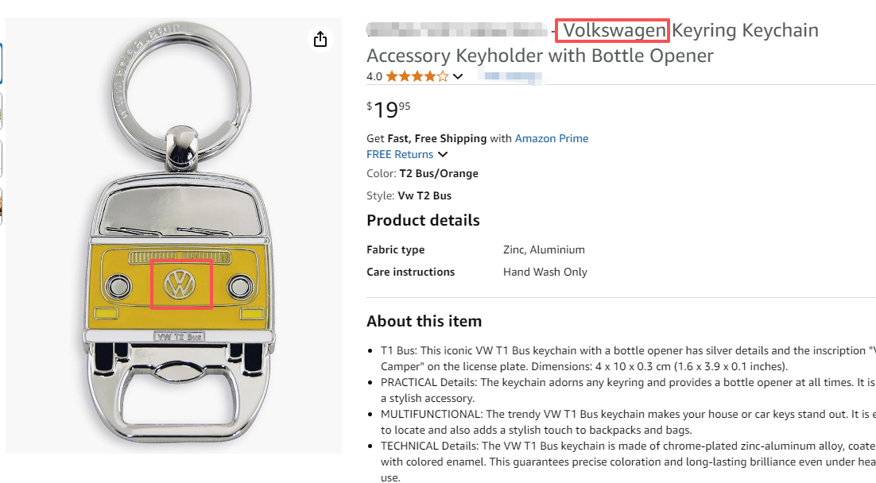Click the T2 Bus/Orange color value
876x483 pixels.
point(439,173)
